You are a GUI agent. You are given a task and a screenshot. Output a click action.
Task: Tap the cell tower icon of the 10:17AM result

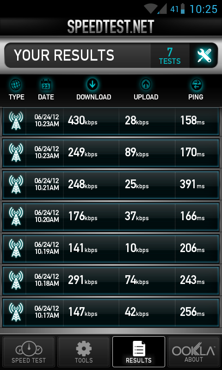[16, 312]
